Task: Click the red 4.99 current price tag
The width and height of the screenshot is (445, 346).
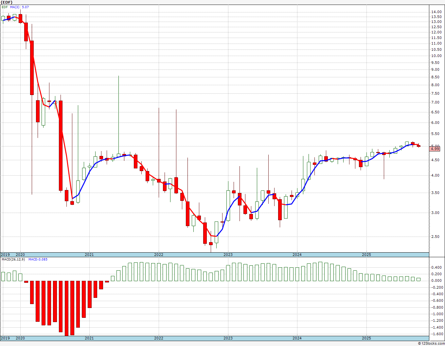Action: point(435,149)
